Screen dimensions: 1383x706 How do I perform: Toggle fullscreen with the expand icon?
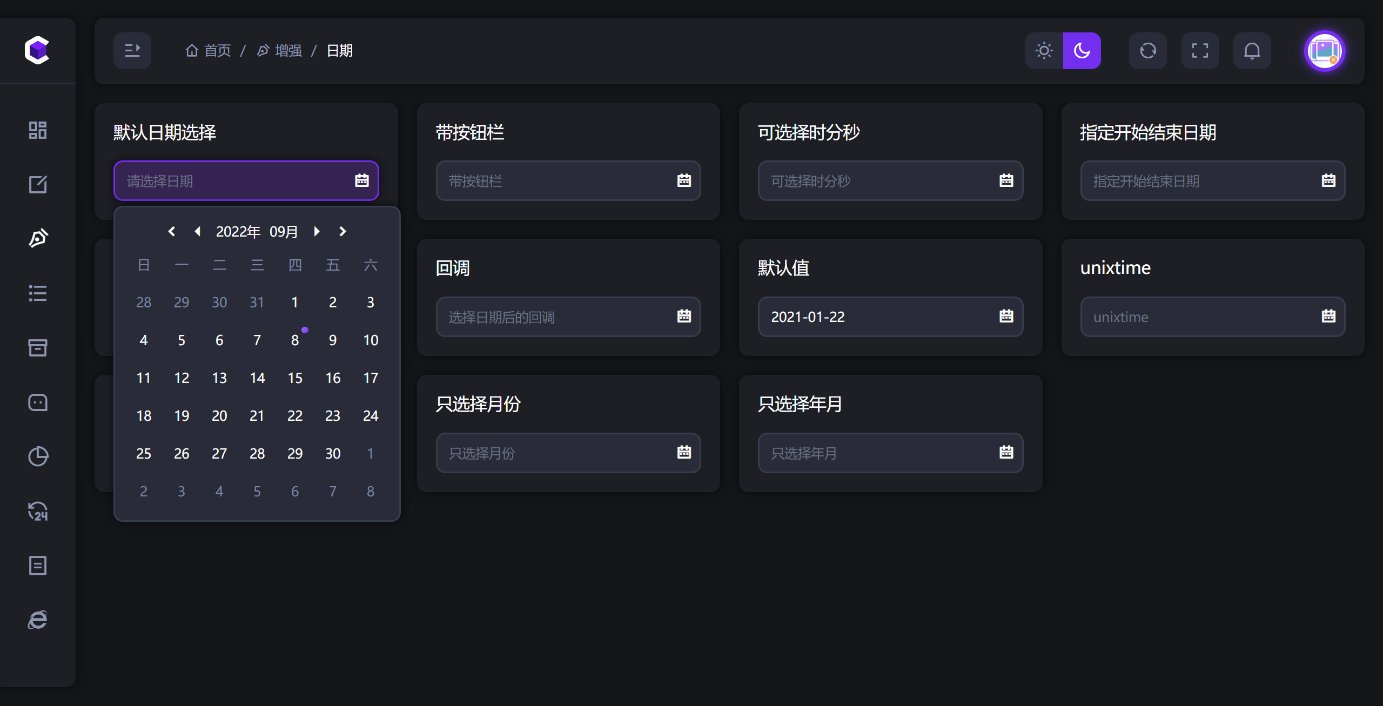[x=1200, y=50]
